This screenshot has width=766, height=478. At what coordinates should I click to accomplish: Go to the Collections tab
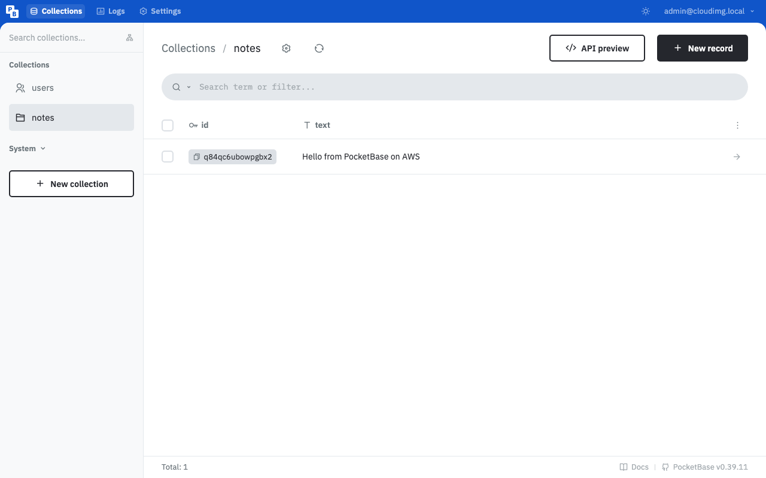56,11
